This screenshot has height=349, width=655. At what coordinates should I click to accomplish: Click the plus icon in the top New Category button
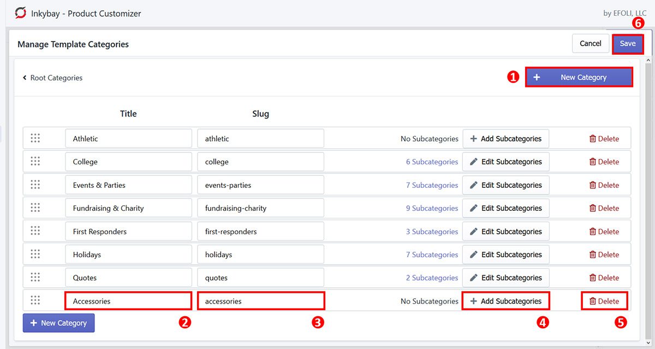point(537,77)
